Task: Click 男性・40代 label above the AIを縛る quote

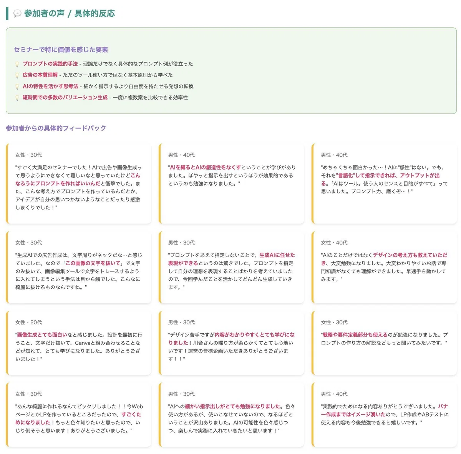Action: [181, 155]
